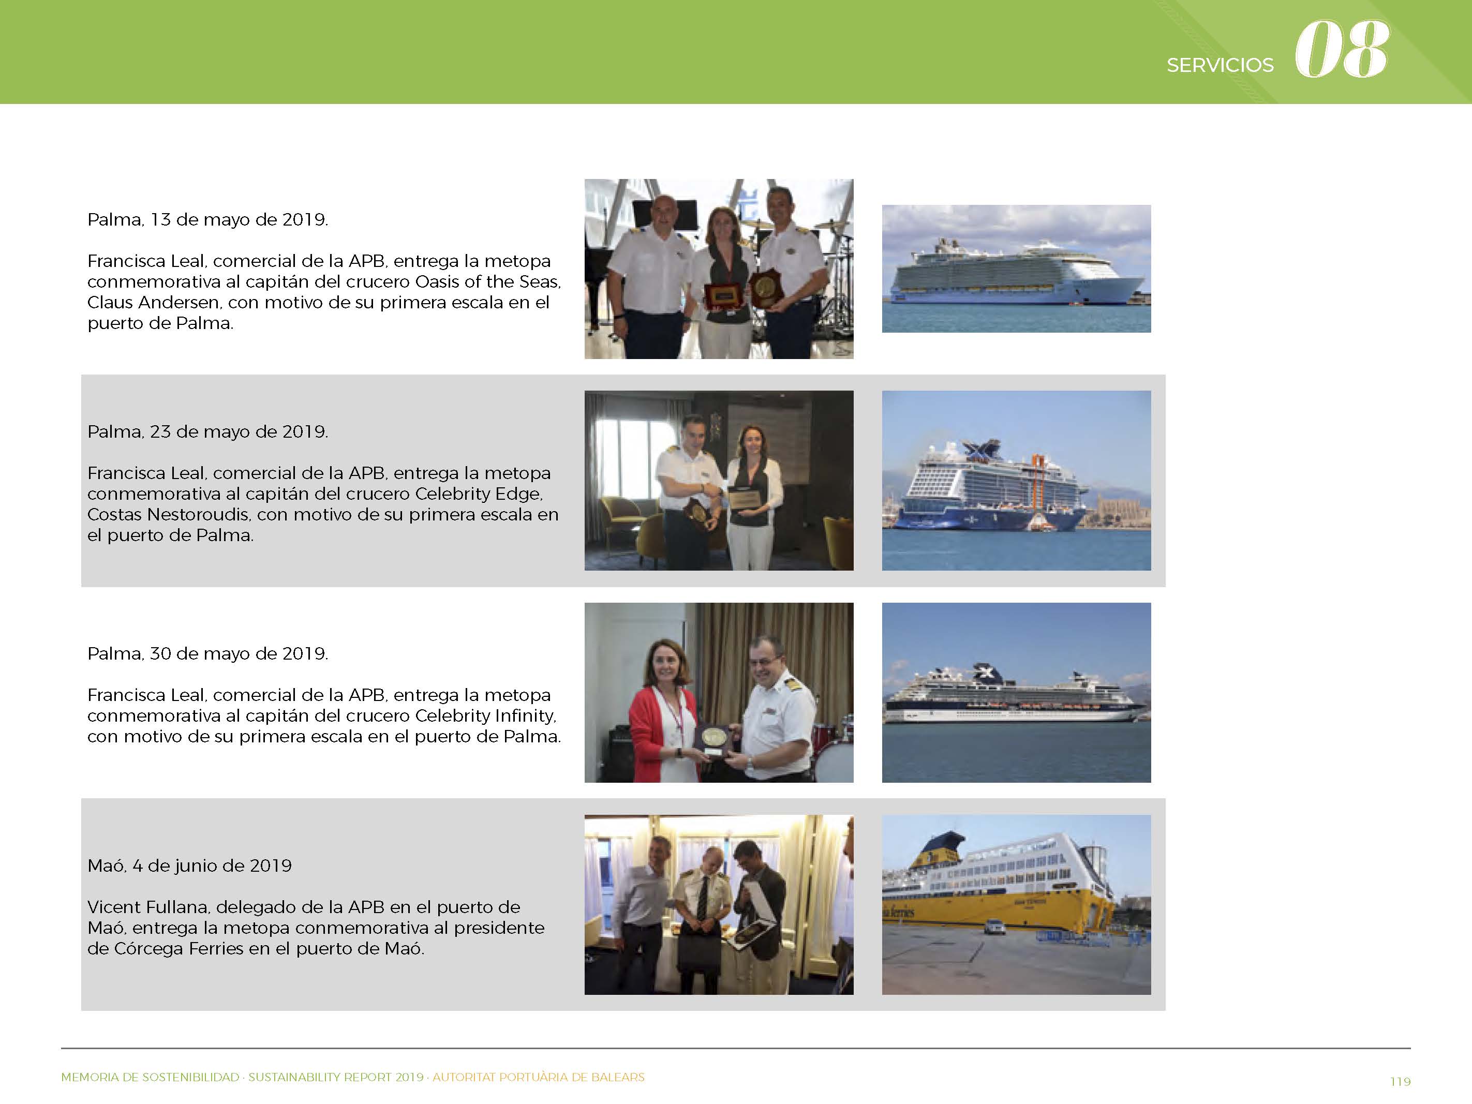
Task: Click the large 08 chapter number
Action: tap(1342, 49)
